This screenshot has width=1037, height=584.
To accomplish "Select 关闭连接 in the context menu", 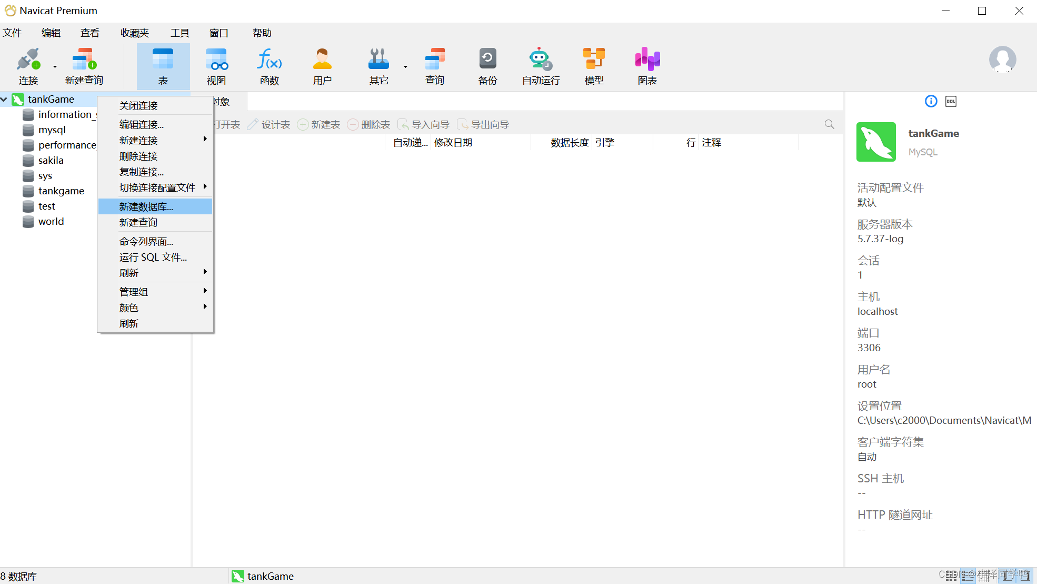I will (x=138, y=105).
